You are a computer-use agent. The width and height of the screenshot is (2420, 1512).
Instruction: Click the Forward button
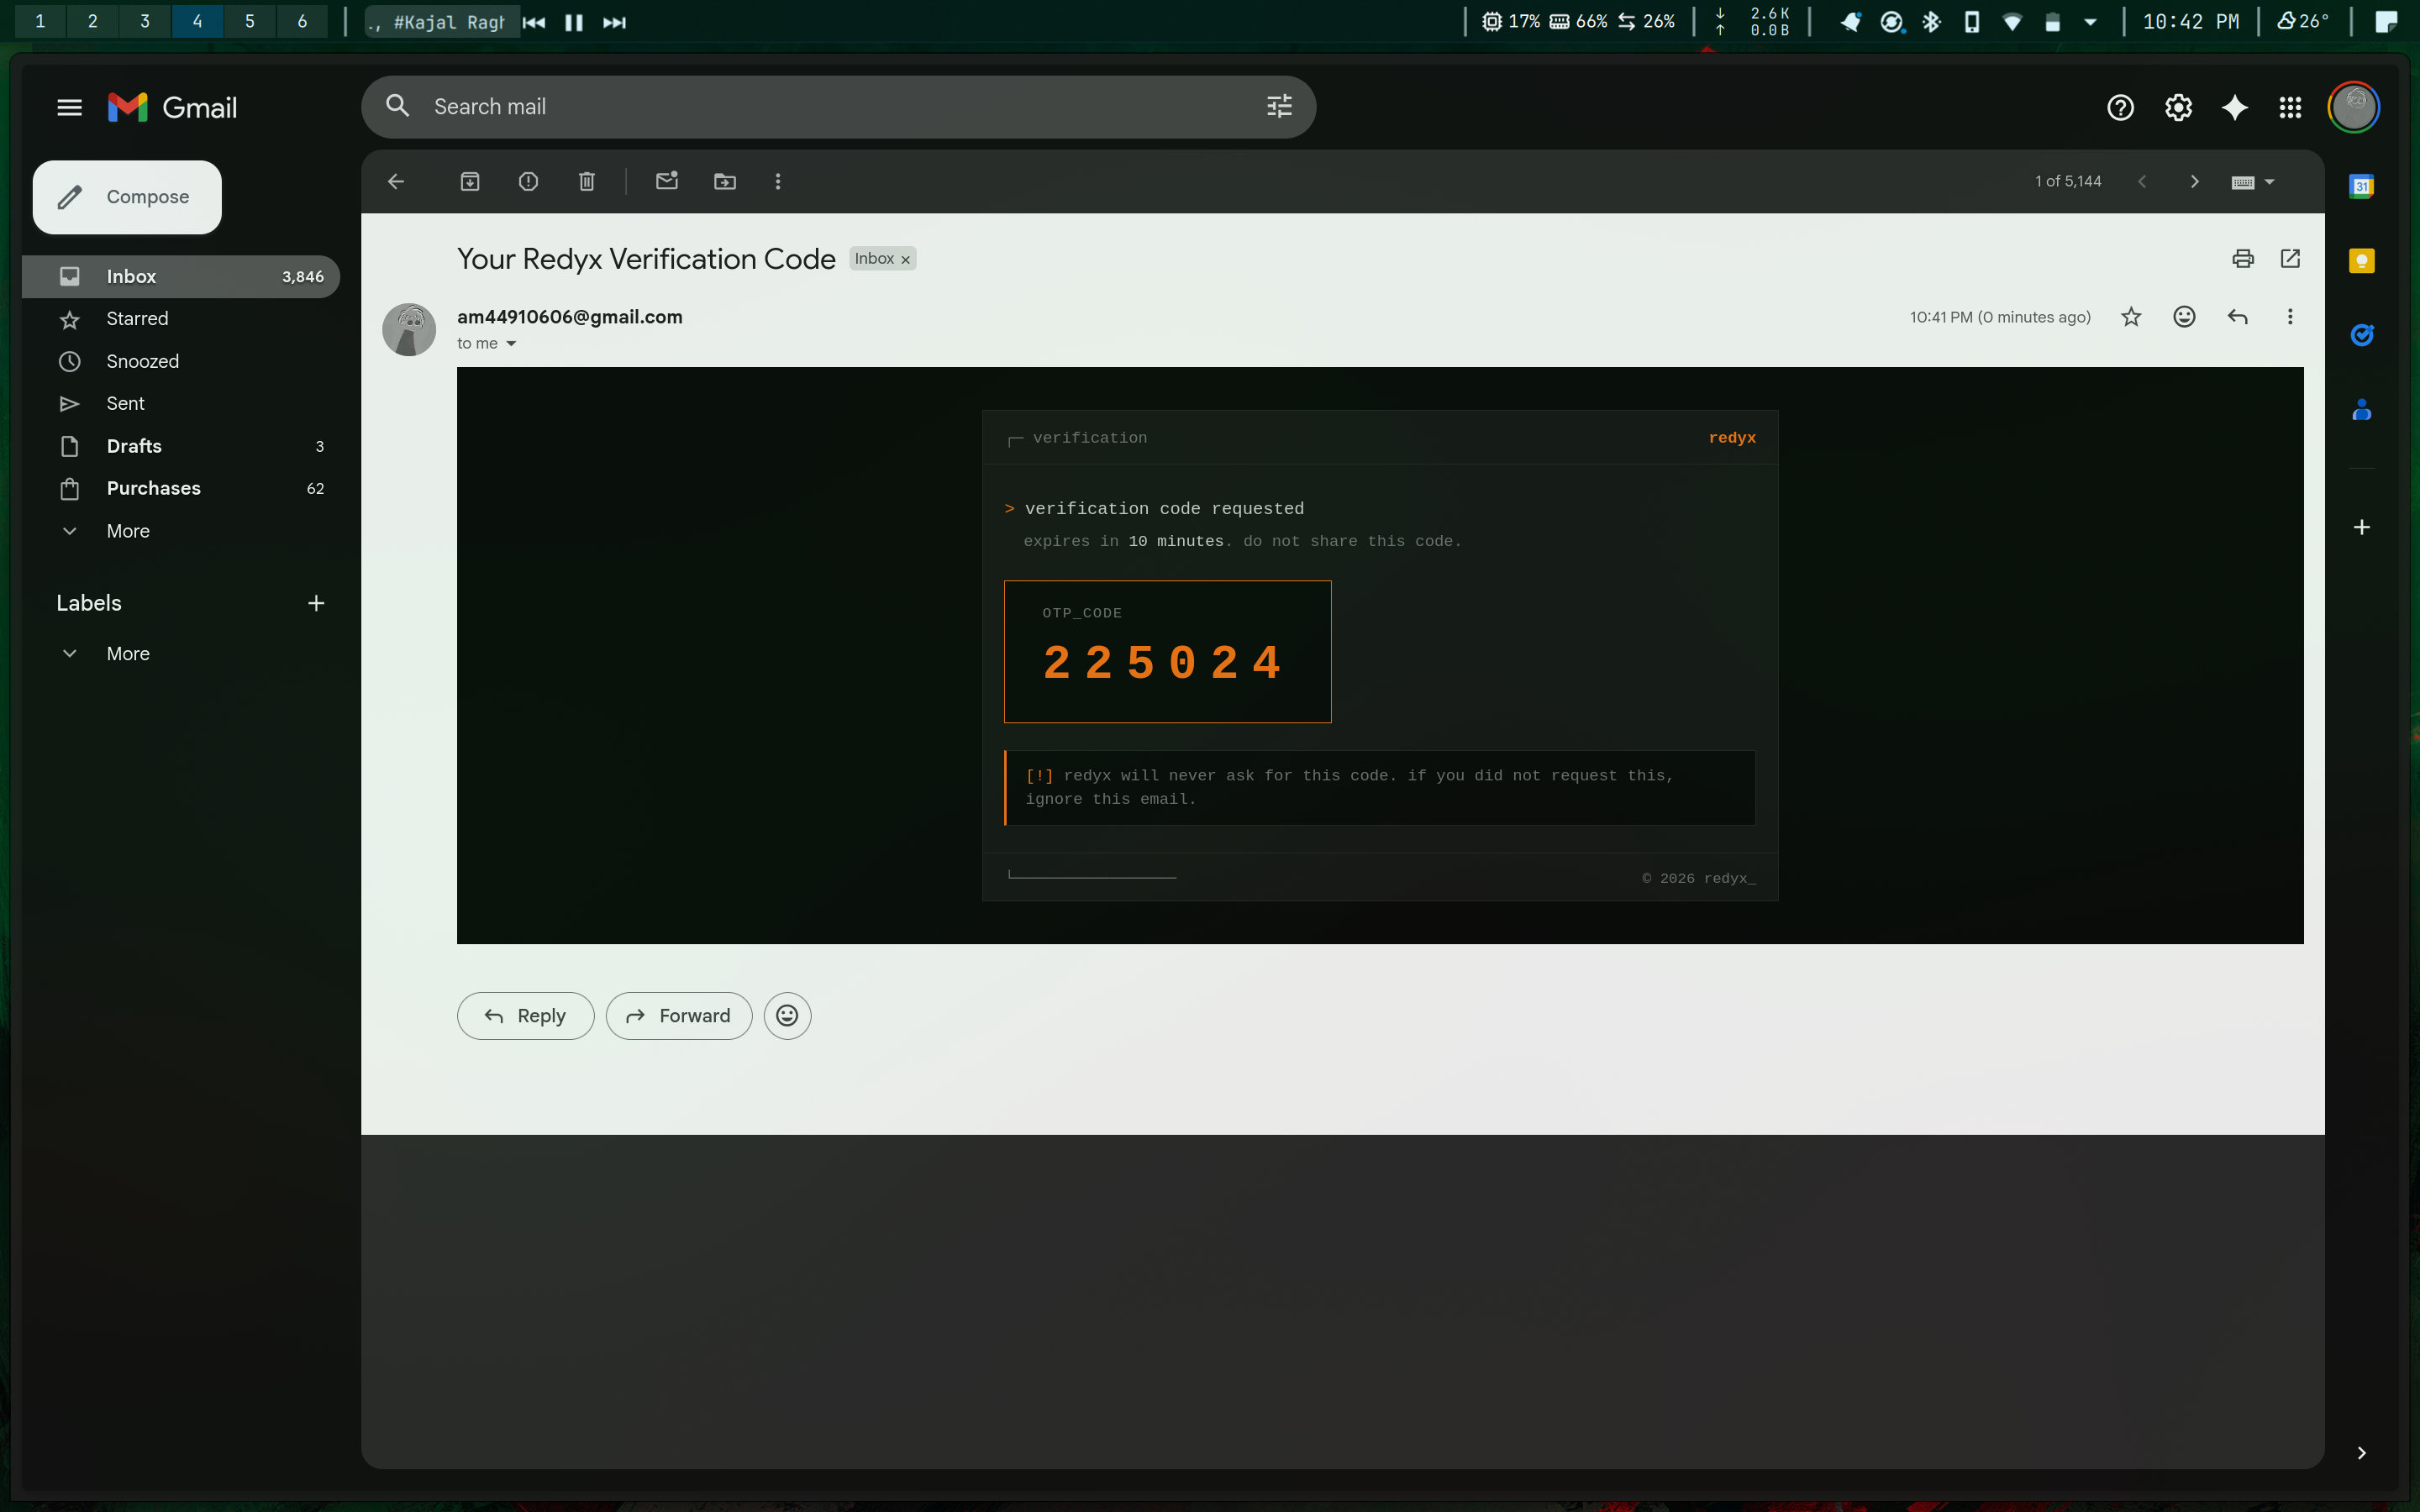click(x=679, y=1016)
